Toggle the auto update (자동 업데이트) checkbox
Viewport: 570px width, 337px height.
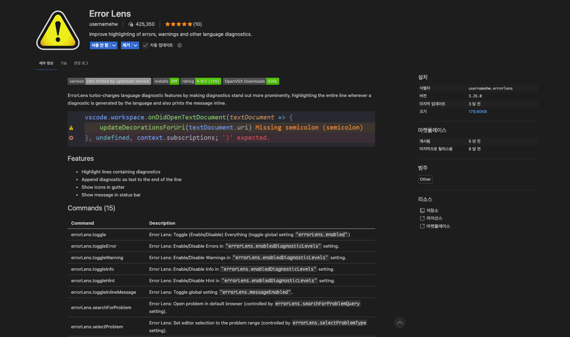click(146, 45)
